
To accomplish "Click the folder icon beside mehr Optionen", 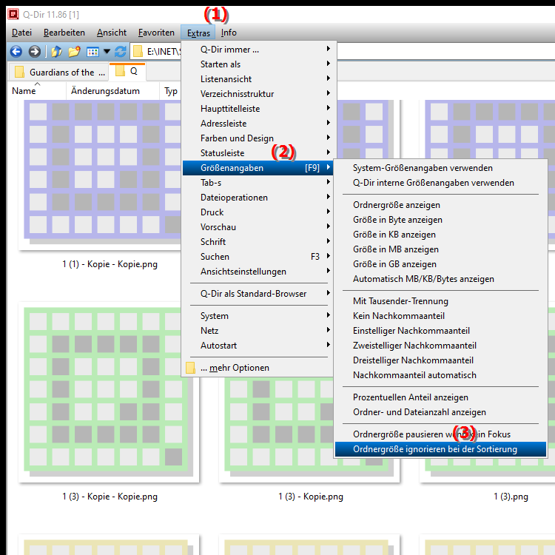I will click(x=190, y=368).
